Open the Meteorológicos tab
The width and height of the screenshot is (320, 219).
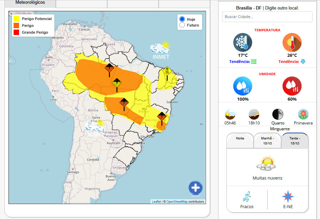coord(30,3)
